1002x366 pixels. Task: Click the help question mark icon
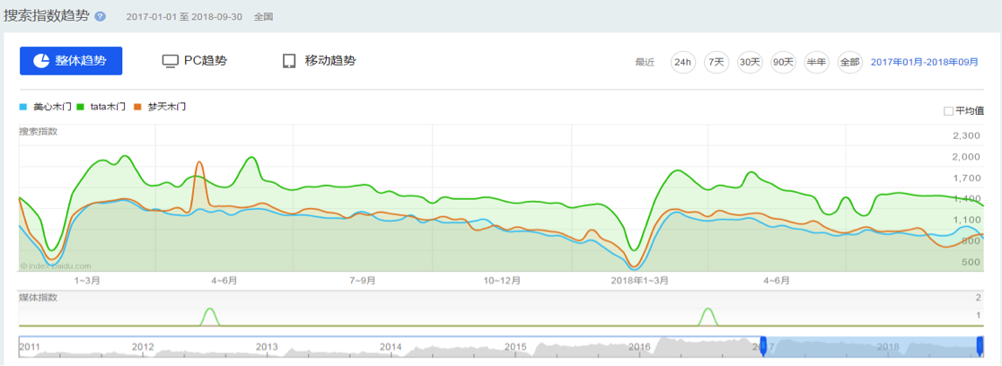100,17
